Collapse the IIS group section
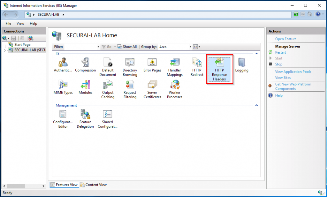The height and width of the screenshot is (197, 327). pos(256,54)
